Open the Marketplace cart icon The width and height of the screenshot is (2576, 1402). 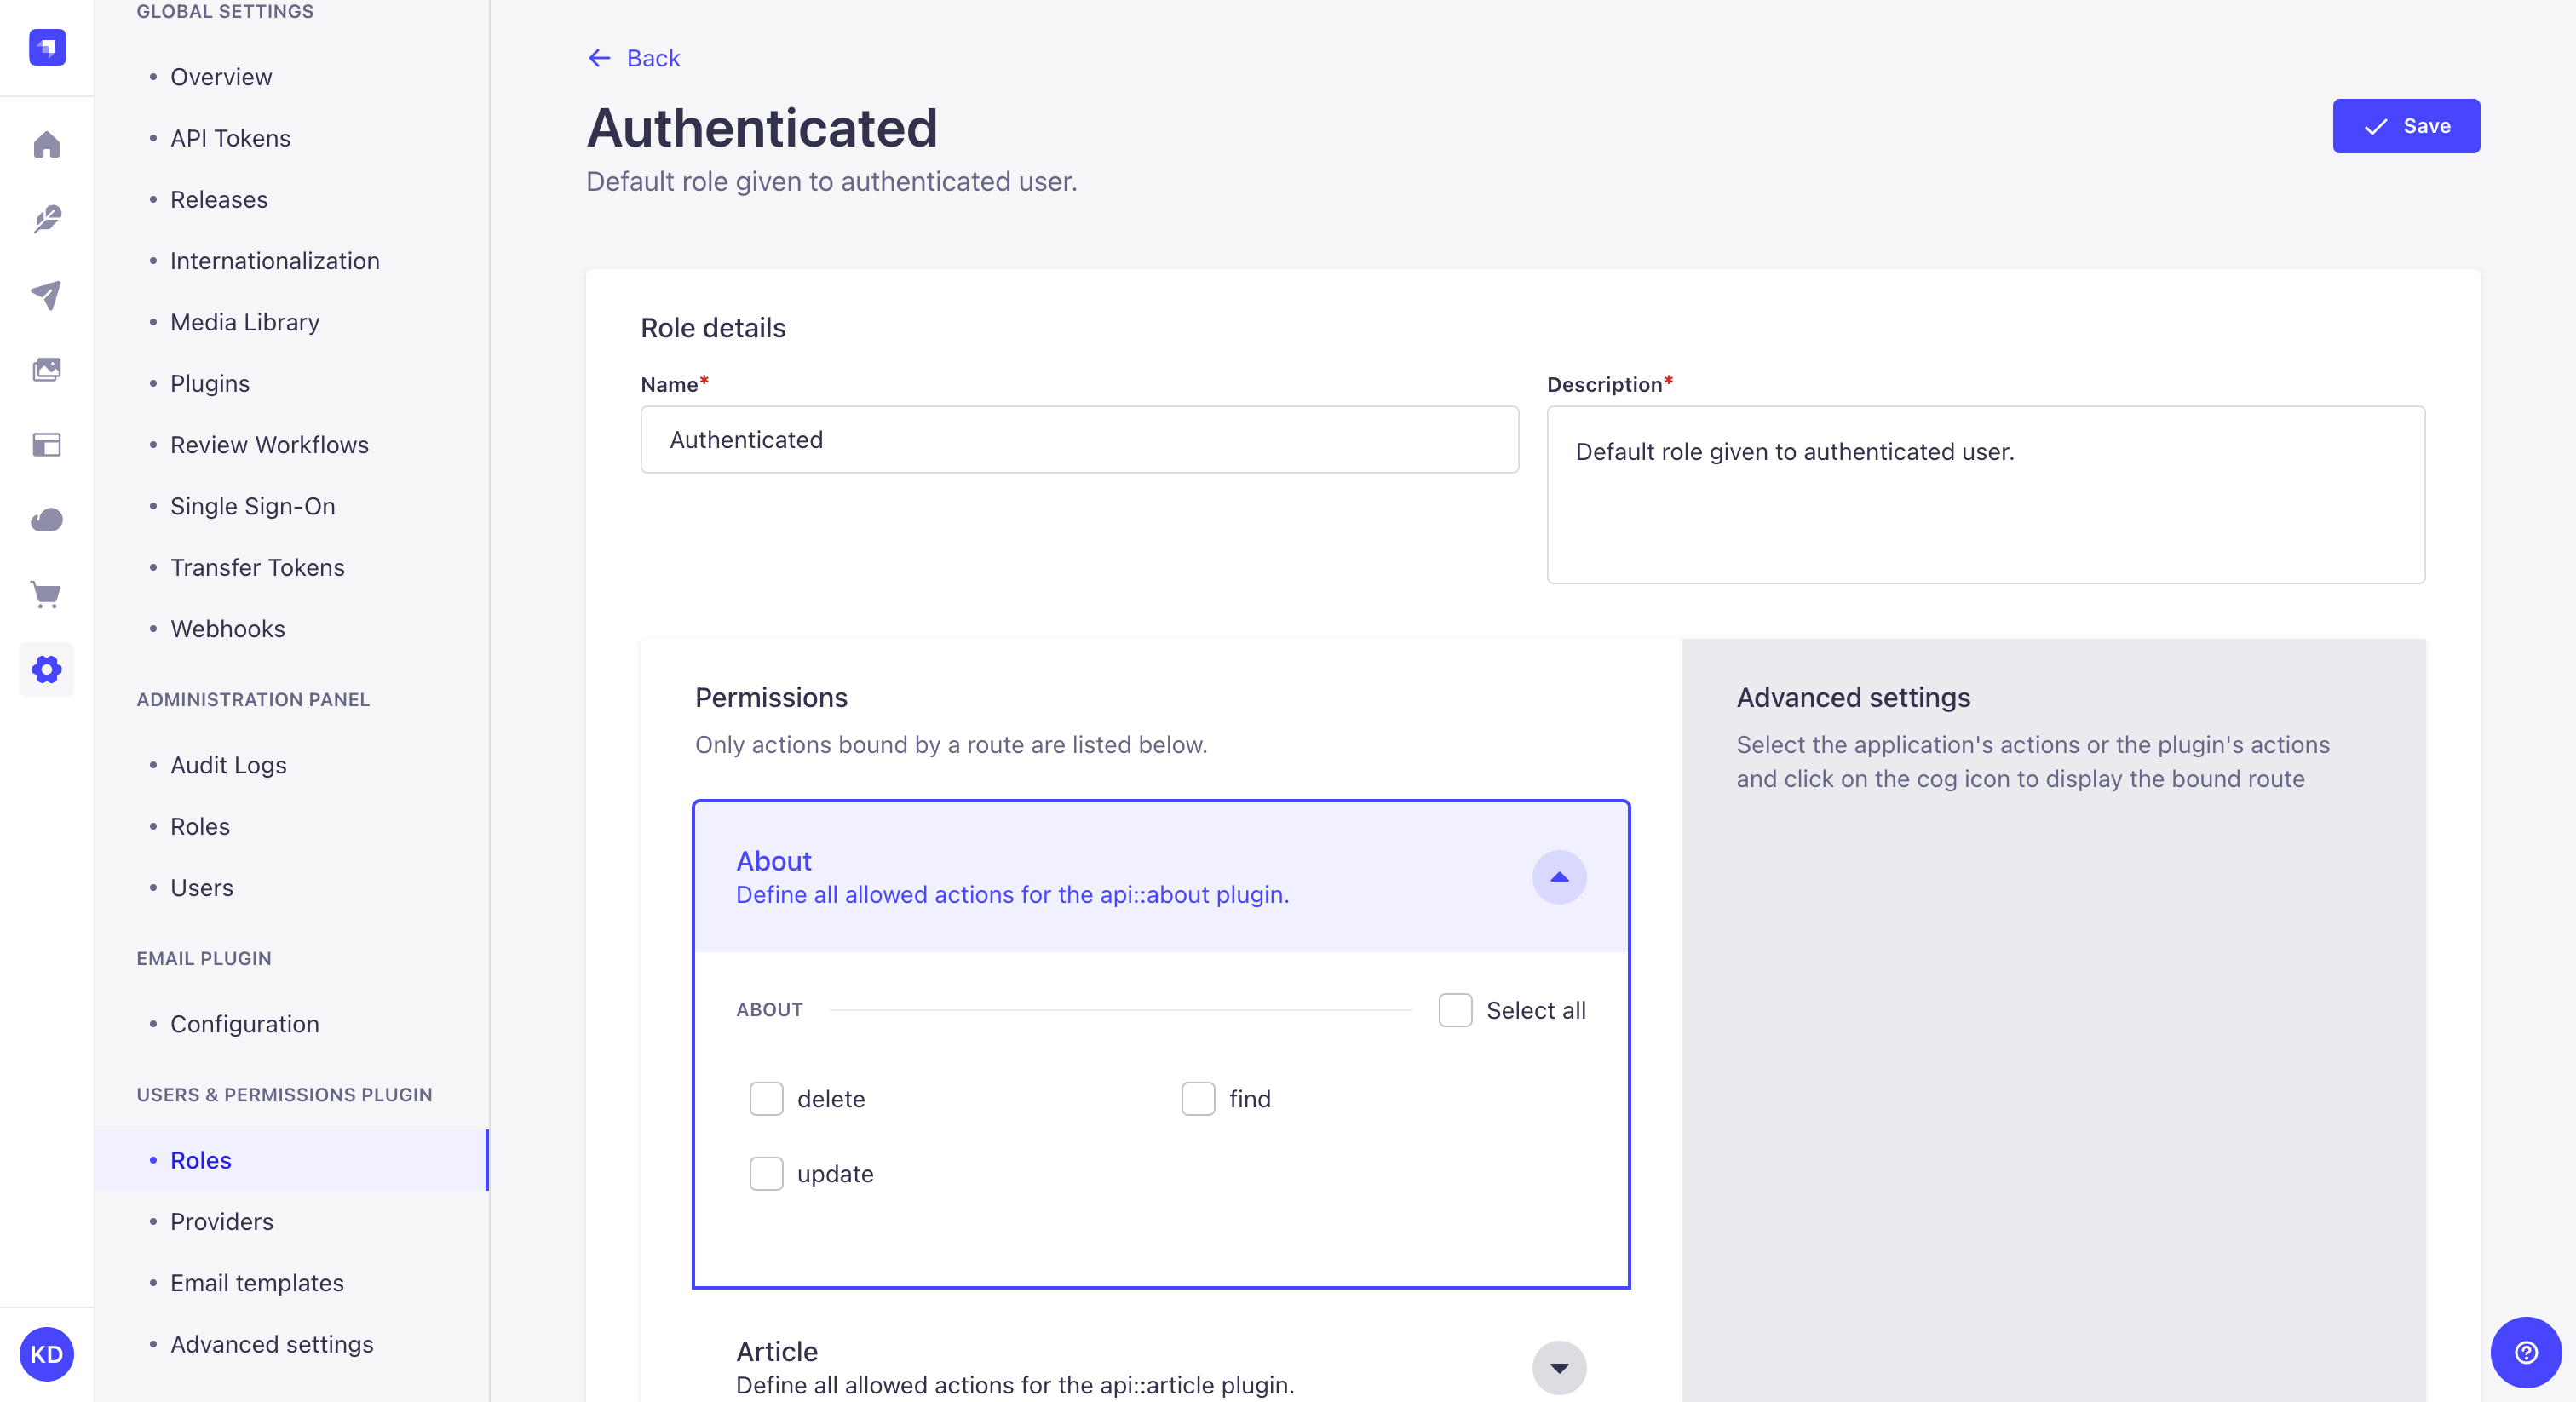pos(46,595)
